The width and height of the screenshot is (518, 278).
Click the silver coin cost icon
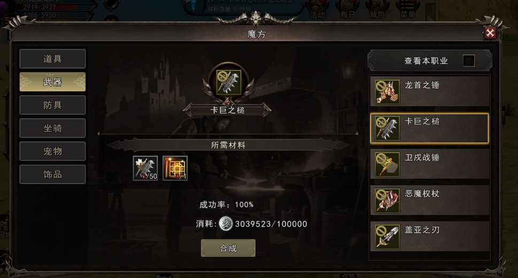pos(226,224)
